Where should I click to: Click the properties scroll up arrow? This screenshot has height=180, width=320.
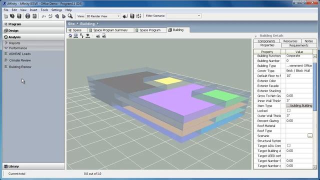(314, 56)
